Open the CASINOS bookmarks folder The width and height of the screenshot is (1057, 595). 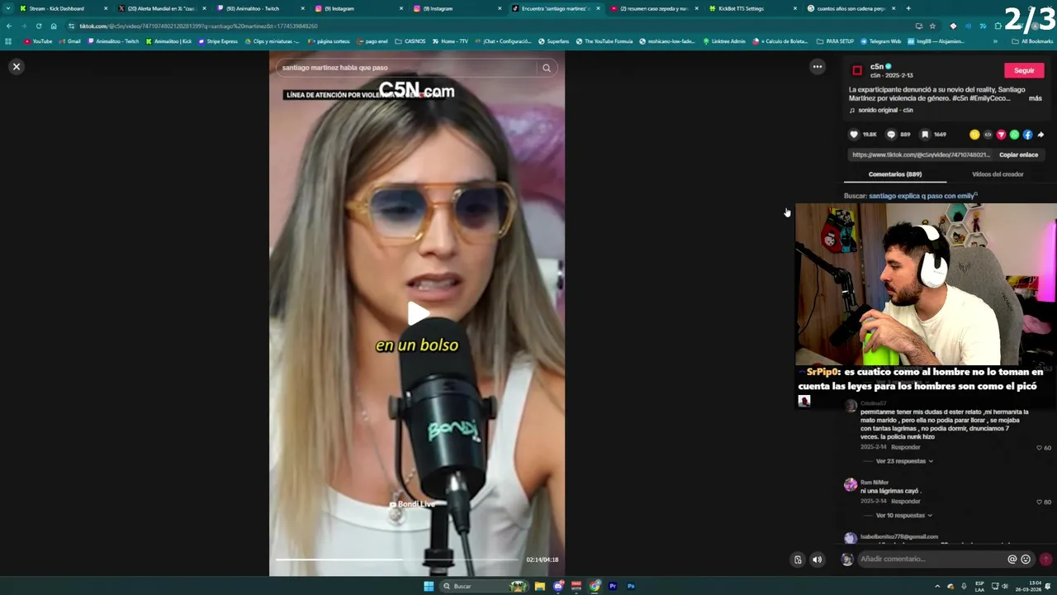[410, 41]
